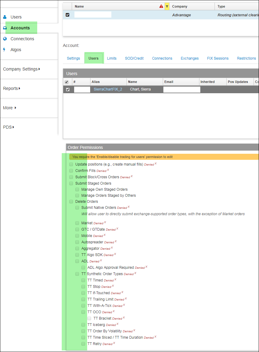This screenshot has height=352, width=259.
Task: Click the blank account Name field in selected row
Action: [93, 15]
